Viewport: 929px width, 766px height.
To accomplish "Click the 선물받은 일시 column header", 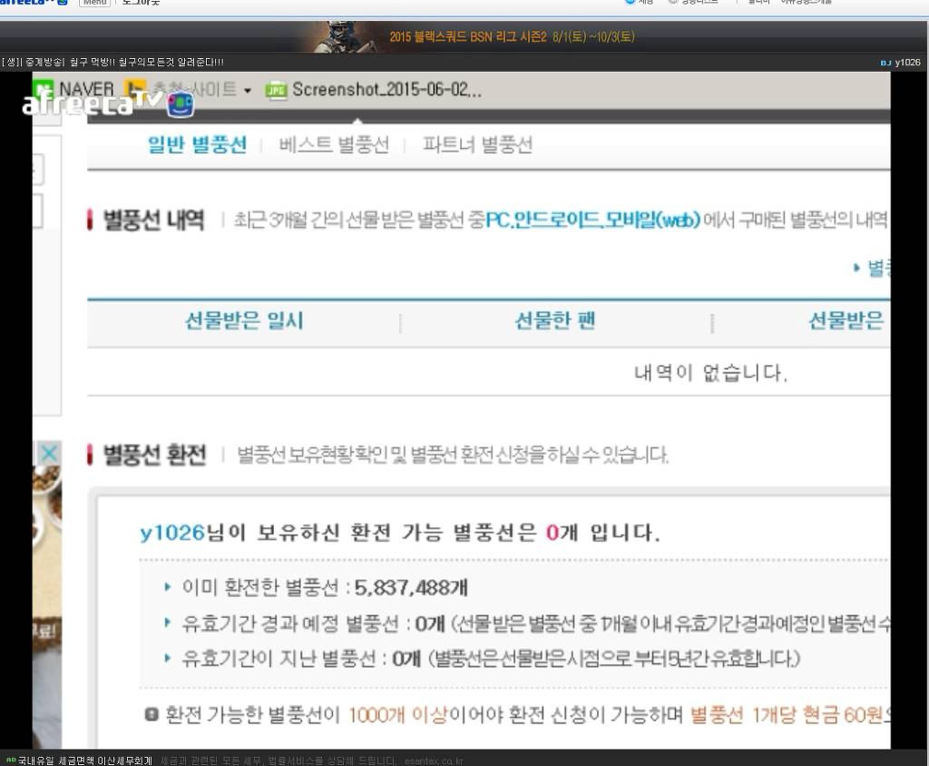I will 244,320.
